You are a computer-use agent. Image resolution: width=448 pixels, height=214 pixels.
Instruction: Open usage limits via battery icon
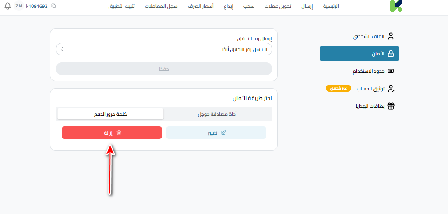391,71
